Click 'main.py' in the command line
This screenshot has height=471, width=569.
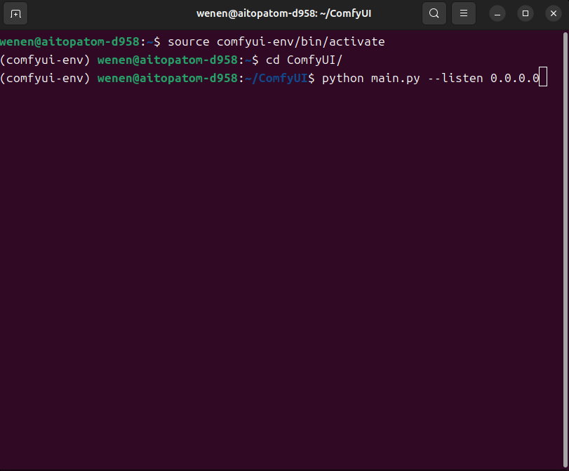pyautogui.click(x=395, y=78)
